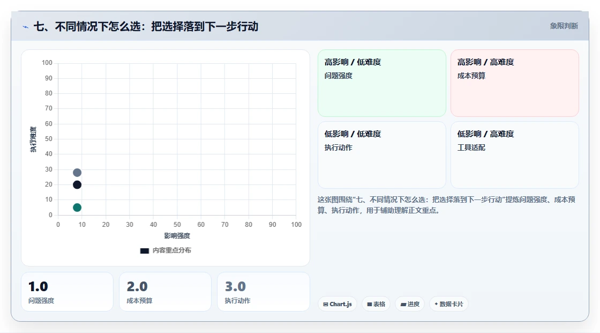Select the 高影响 / 高难度 quadrant card
The image size is (600, 333).
tap(514, 83)
